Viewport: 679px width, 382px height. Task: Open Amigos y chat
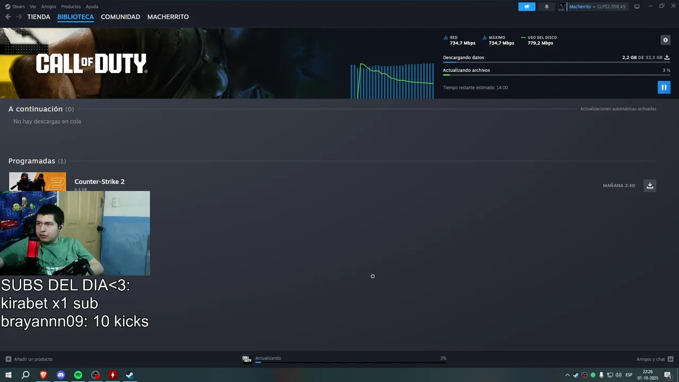650,359
